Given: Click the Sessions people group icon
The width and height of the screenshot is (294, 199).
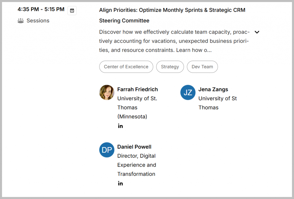Looking at the screenshot, I should click(21, 21).
